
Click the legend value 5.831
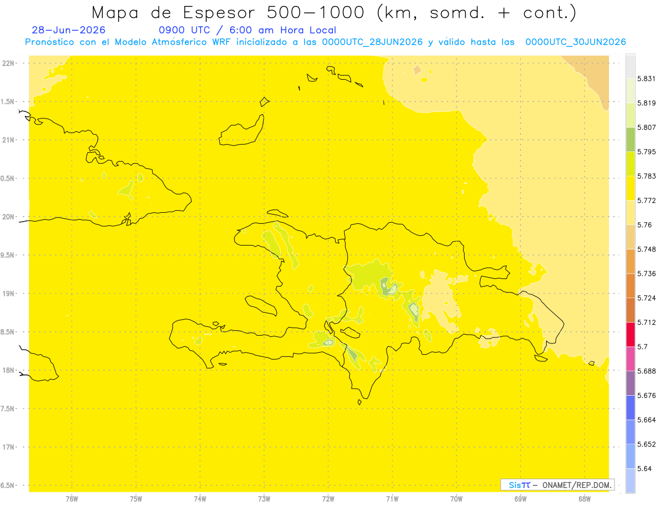(x=646, y=79)
